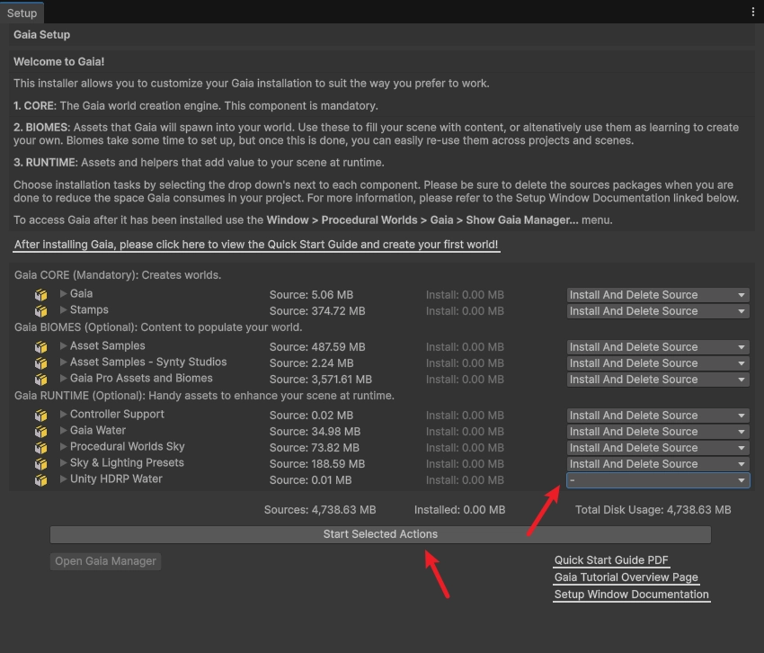
Task: Click the package icon beside Stamps
Action: [x=41, y=310]
